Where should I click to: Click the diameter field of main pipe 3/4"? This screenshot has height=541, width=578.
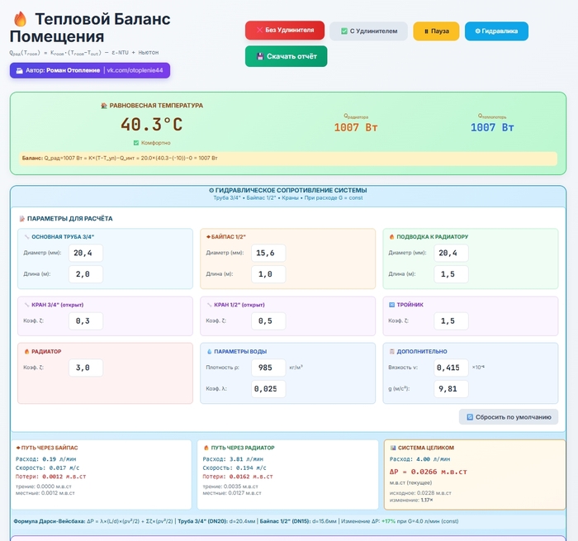pos(85,253)
